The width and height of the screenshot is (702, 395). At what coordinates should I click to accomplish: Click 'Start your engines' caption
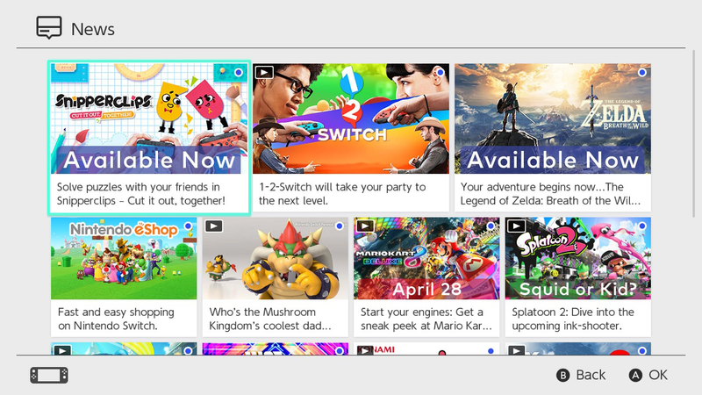tap(426, 319)
